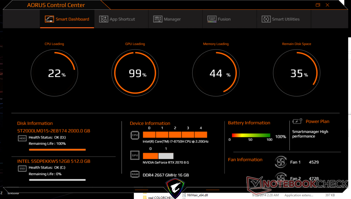351x199 pixels.
Task: Click the RAM module icon
Action: pos(135,174)
